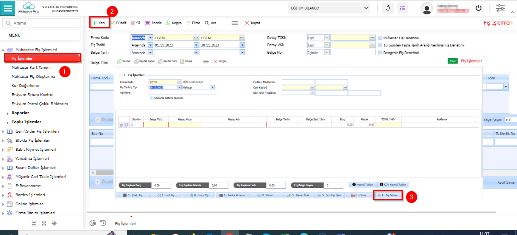517x235 pixels.
Task: Select Muhtasar Fiş Oluşturma menu item
Action: point(33,77)
